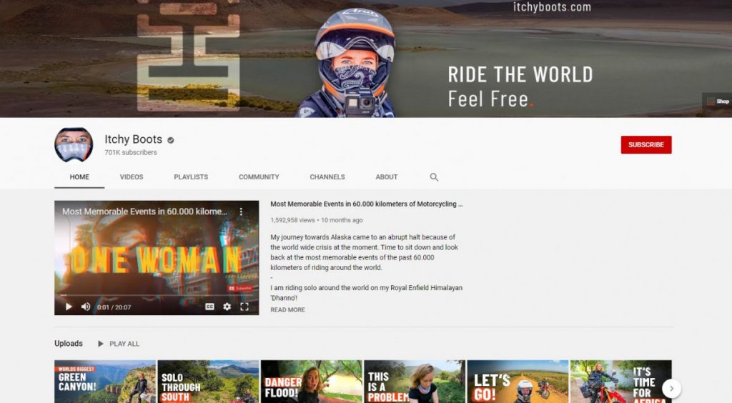
Task: Open the Solo Through South video thumbnail
Action: click(x=208, y=382)
